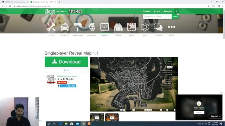Viewport: 225px width, 126px height.
Task: Open the author's Twitter icon
Action: click(x=67, y=79)
